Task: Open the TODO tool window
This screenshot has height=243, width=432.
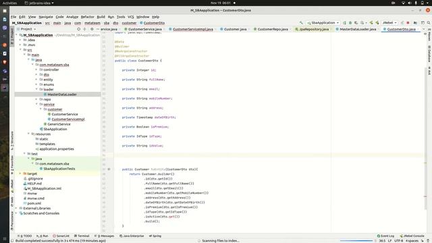Action: pyautogui.click(x=25, y=236)
